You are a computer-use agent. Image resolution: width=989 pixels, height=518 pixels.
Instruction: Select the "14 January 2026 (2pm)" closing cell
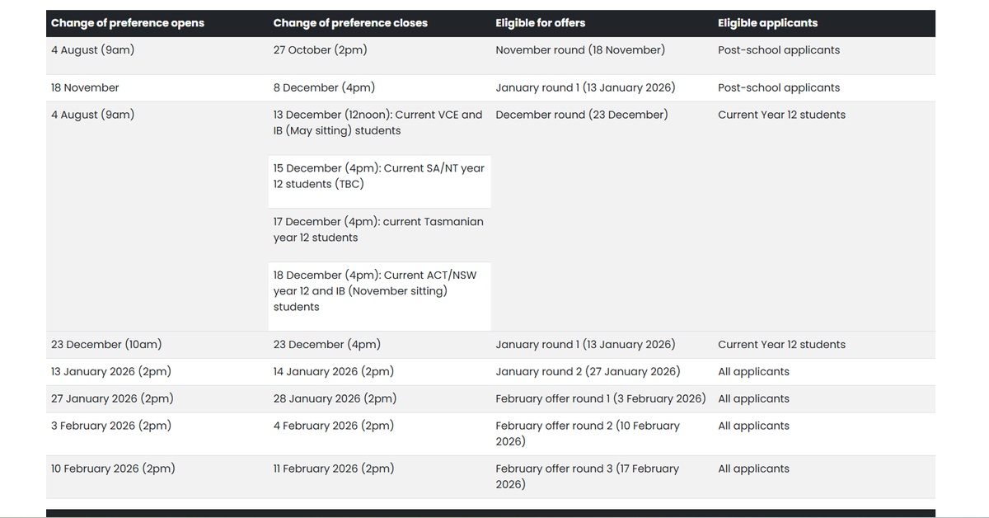(x=333, y=372)
